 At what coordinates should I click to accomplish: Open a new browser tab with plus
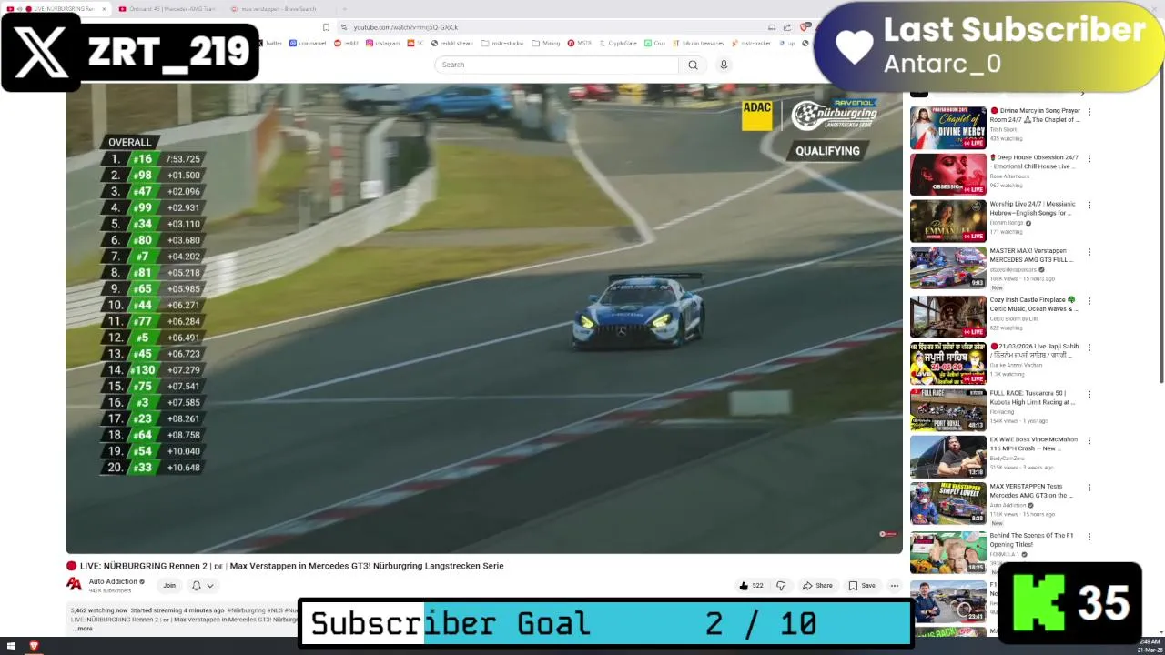coord(344,9)
